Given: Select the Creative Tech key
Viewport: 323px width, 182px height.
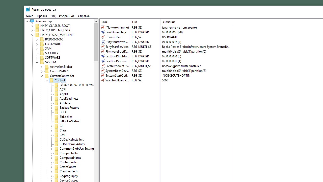Looking at the screenshot, I should 68,171.
